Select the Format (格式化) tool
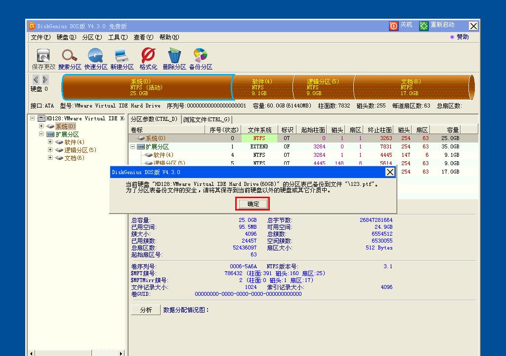The width and height of the screenshot is (506, 356). click(148, 55)
